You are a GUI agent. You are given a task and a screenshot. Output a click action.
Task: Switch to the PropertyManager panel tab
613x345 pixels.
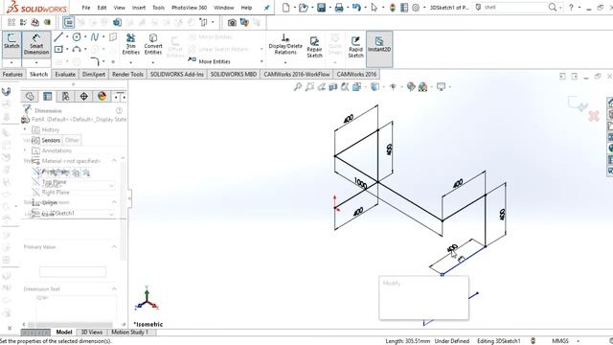click(47, 96)
